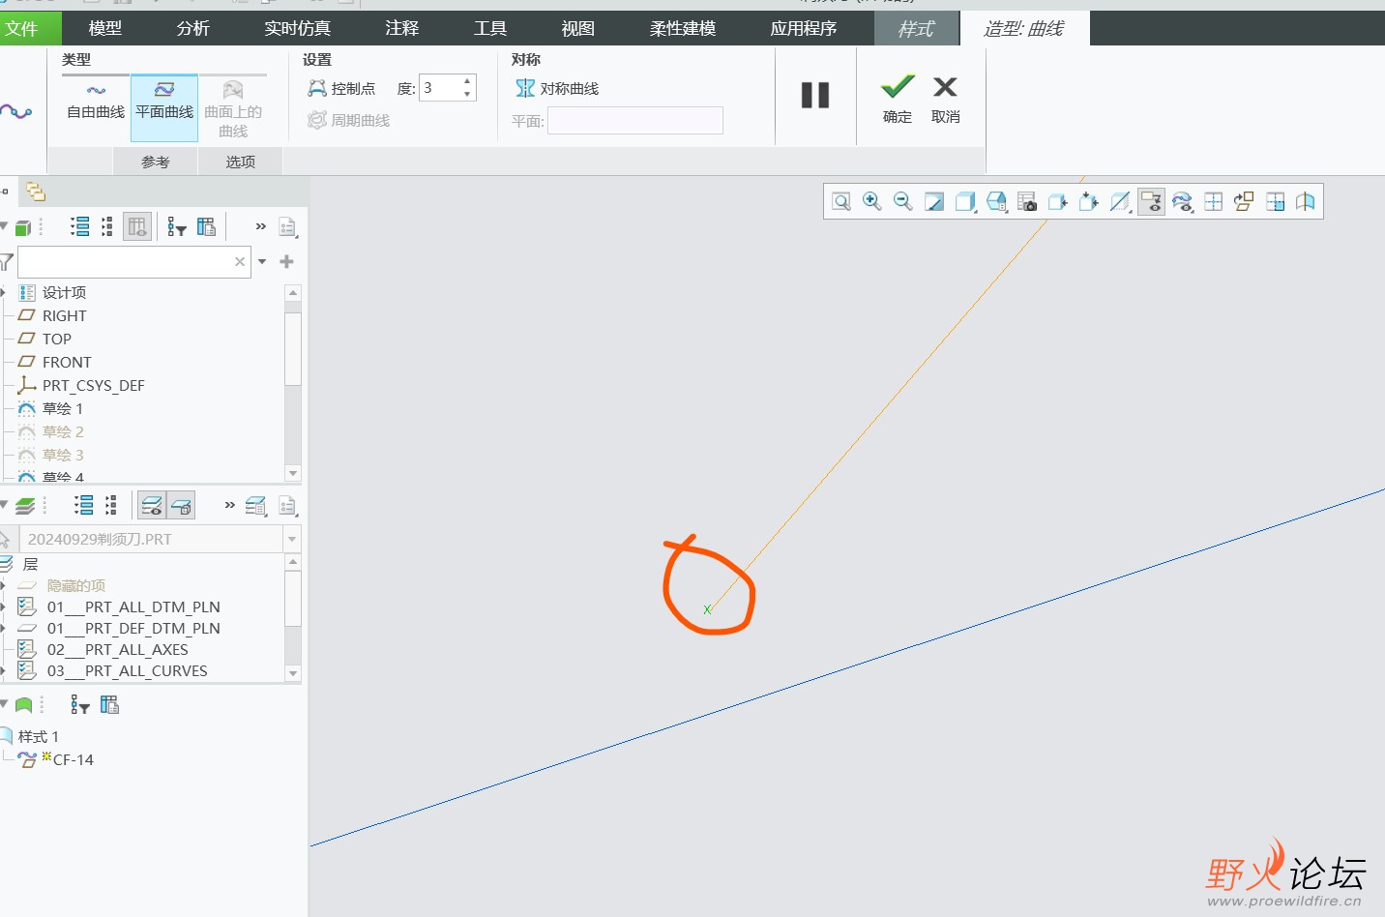Switch to the 实时仿真 ribbon tab
Viewport: 1385px width, 917px height.
tap(298, 28)
